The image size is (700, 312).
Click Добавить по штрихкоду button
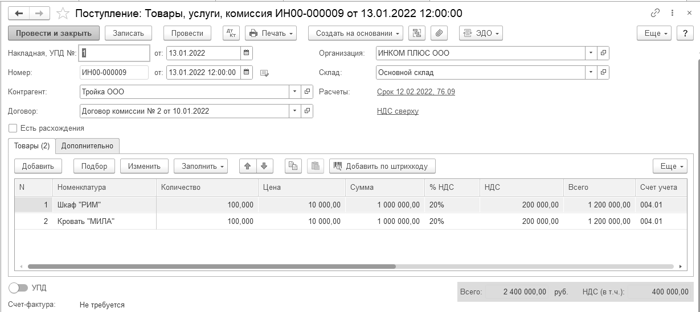click(x=382, y=166)
